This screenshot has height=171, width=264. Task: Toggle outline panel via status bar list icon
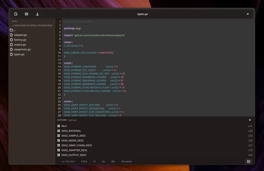click(249, 161)
